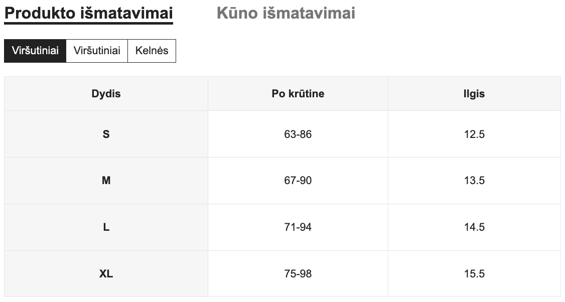Click the Po krūtine column header
Image resolution: width=565 pixels, height=302 pixels.
pyautogui.click(x=298, y=93)
